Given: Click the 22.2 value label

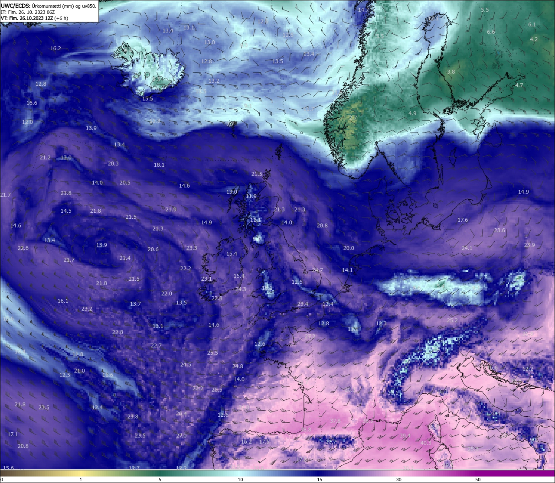Looking at the screenshot, I should pos(186,269).
